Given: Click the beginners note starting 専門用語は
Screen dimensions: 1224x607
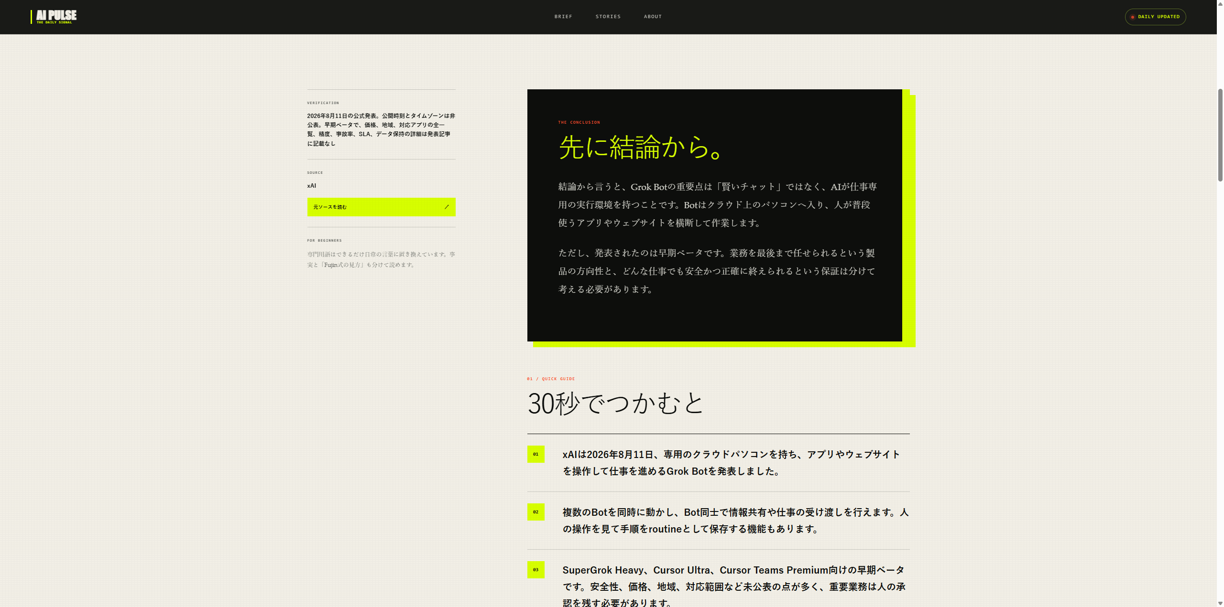Looking at the screenshot, I should 381,259.
